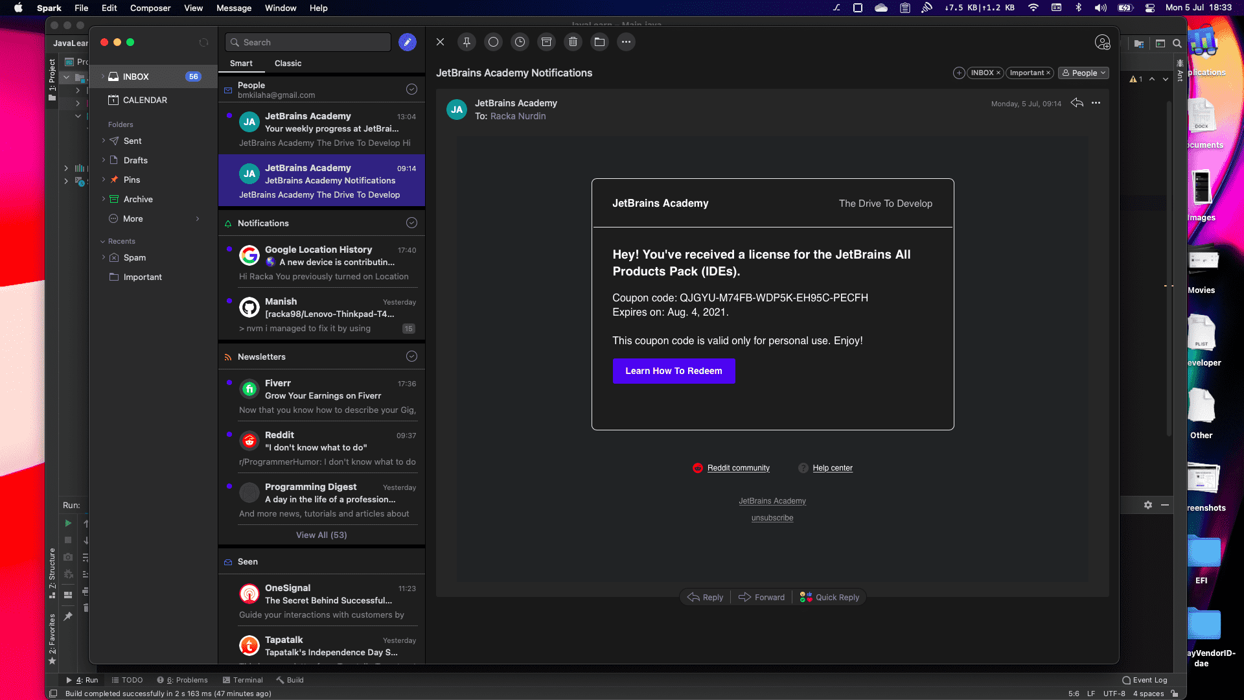Expand the Sent folder chevron
The image size is (1244, 700).
(x=103, y=141)
